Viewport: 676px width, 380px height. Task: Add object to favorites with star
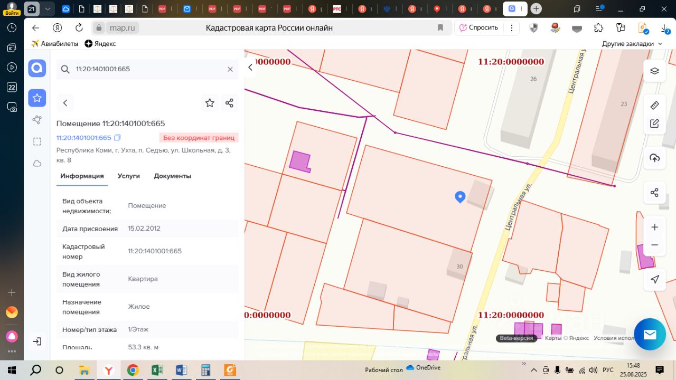[210, 103]
